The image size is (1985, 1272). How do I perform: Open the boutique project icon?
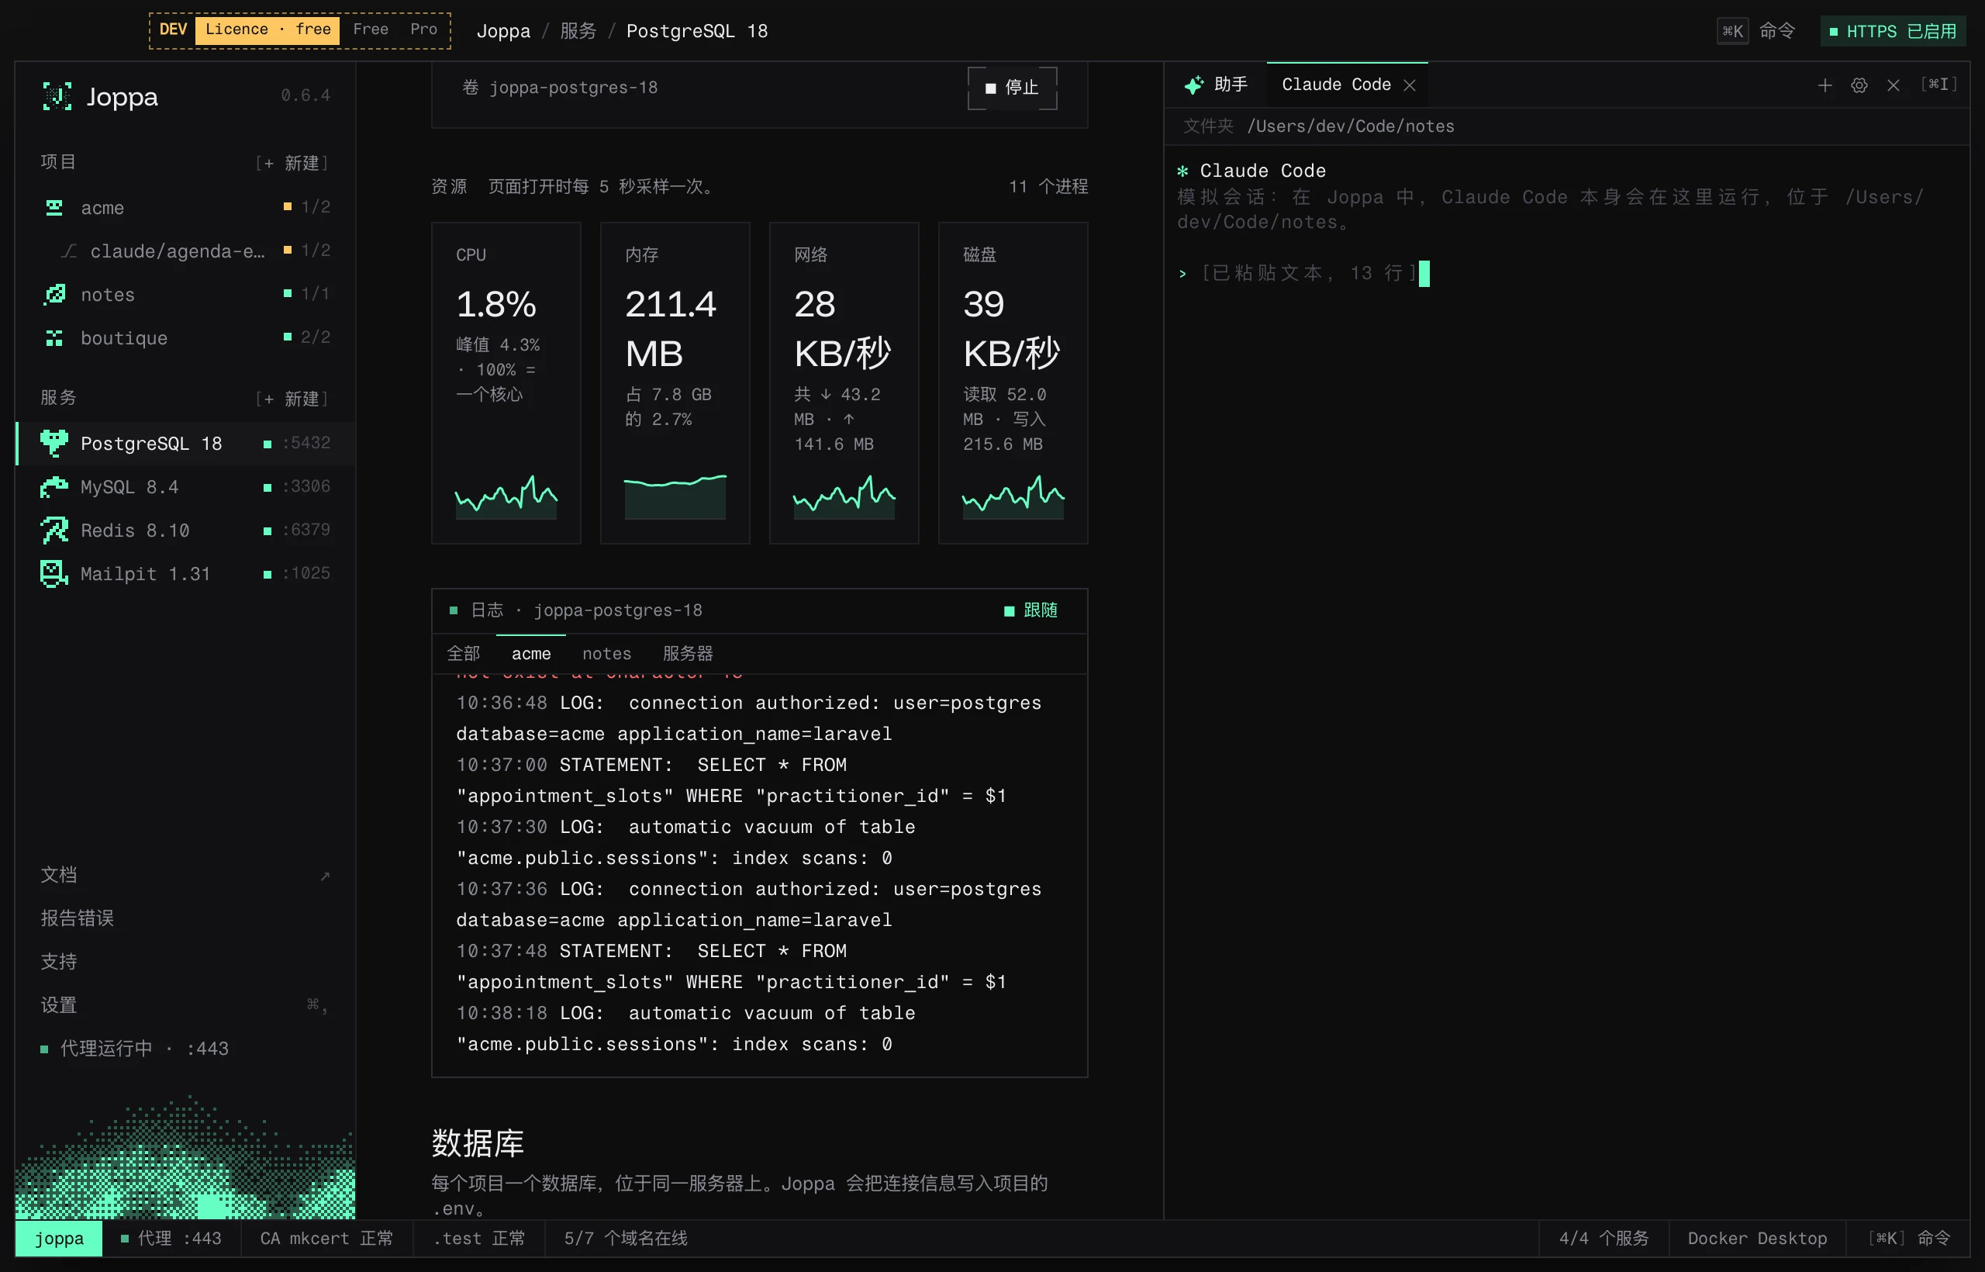tap(54, 338)
